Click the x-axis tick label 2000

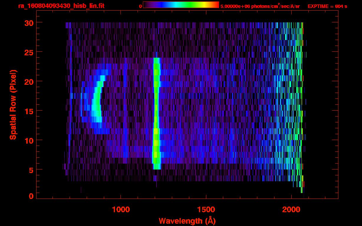point(291,210)
